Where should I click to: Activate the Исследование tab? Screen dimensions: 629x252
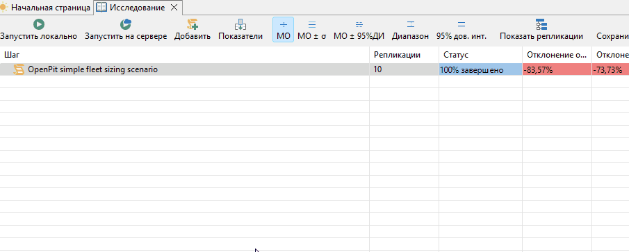point(137,8)
